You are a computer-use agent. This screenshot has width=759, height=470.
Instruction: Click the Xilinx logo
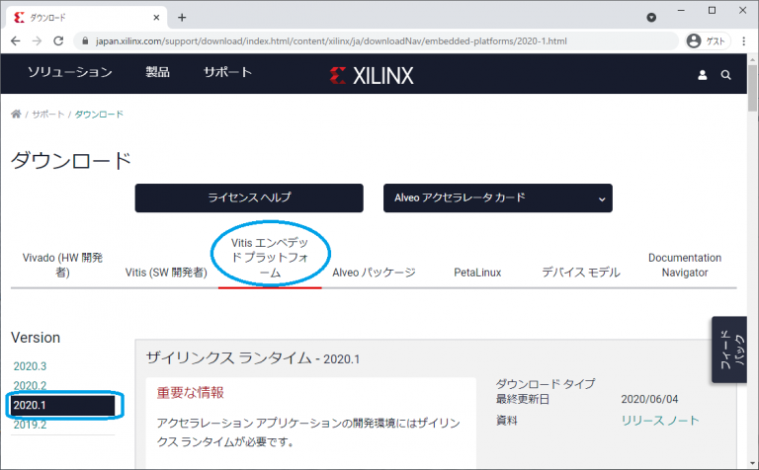pyautogui.click(x=372, y=75)
